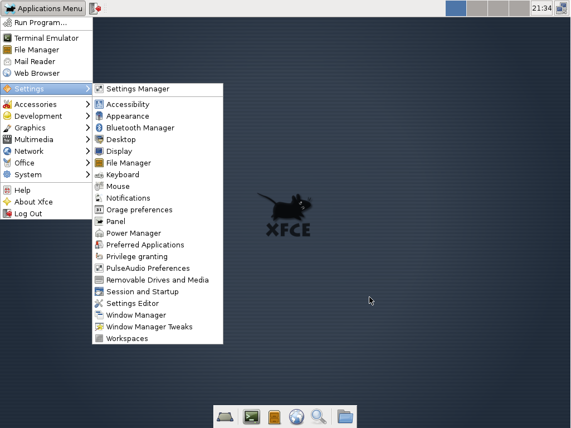The width and height of the screenshot is (571, 428).
Task: Click the arrow next to the Settings category
Action: coord(87,89)
